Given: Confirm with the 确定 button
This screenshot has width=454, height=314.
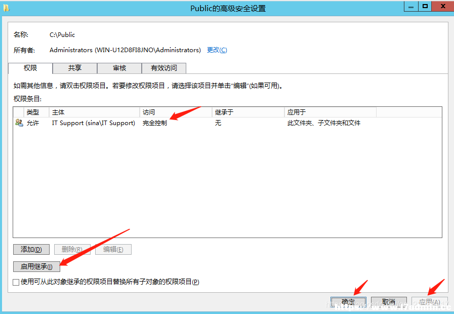Looking at the screenshot, I should click(x=348, y=302).
